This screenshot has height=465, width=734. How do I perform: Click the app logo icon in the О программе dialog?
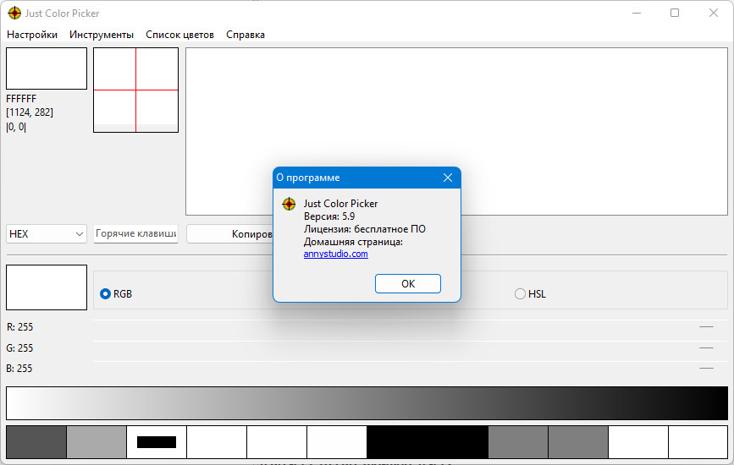tap(289, 204)
